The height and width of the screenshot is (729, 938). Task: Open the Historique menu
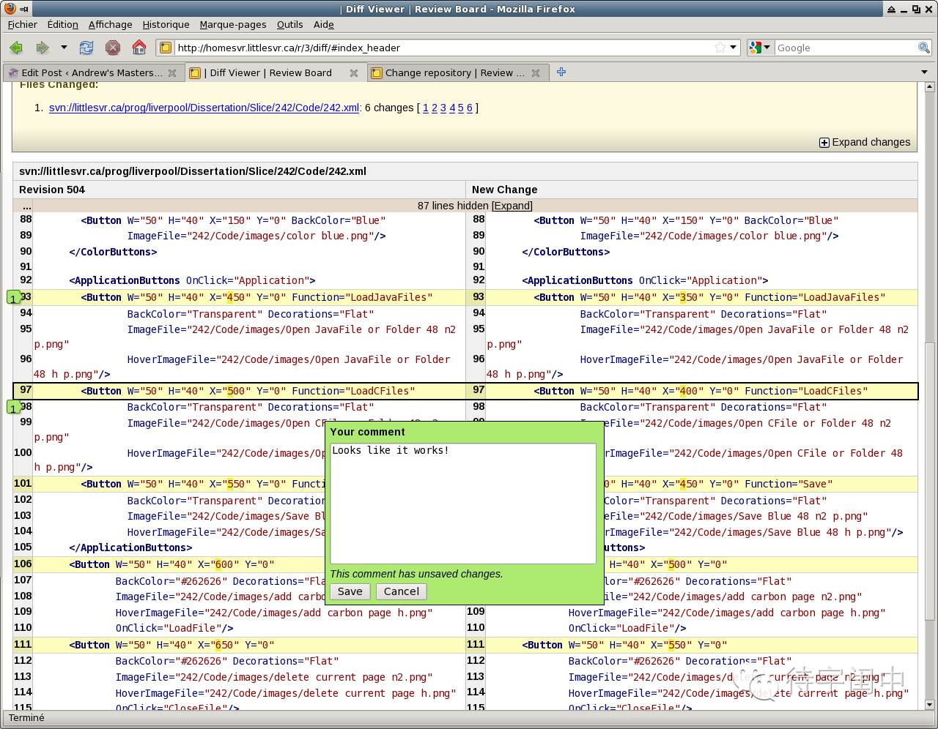tap(166, 24)
